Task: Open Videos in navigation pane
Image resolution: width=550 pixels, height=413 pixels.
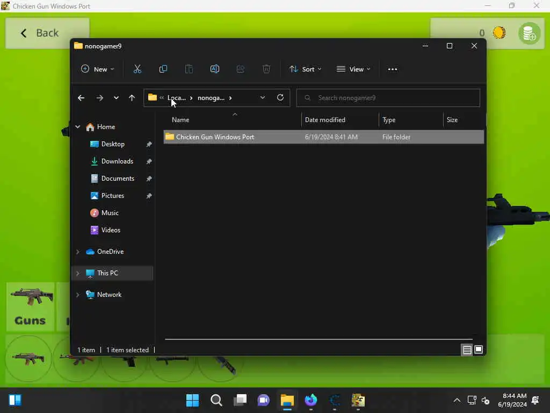Action: [x=111, y=230]
